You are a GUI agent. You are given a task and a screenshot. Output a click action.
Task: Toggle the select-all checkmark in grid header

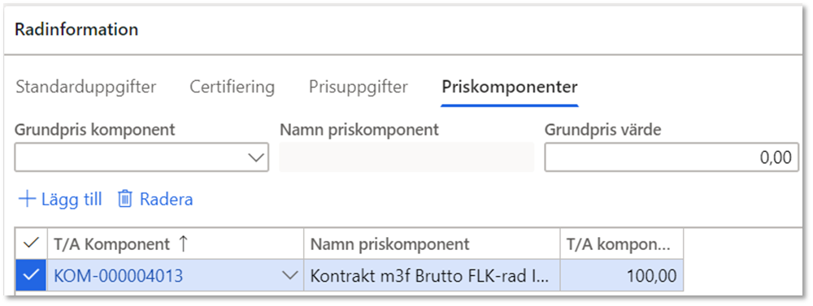point(32,244)
